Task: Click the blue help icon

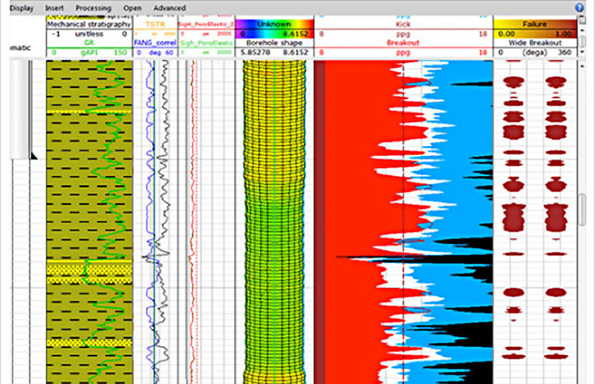Action: (580, 8)
